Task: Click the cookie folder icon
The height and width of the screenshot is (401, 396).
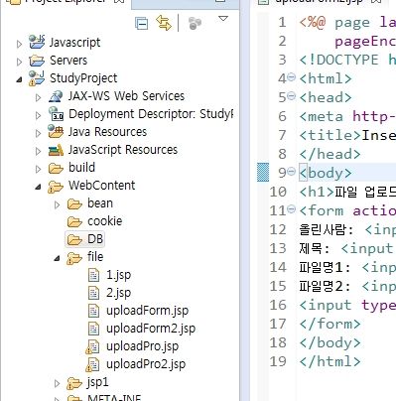Action: click(74, 221)
